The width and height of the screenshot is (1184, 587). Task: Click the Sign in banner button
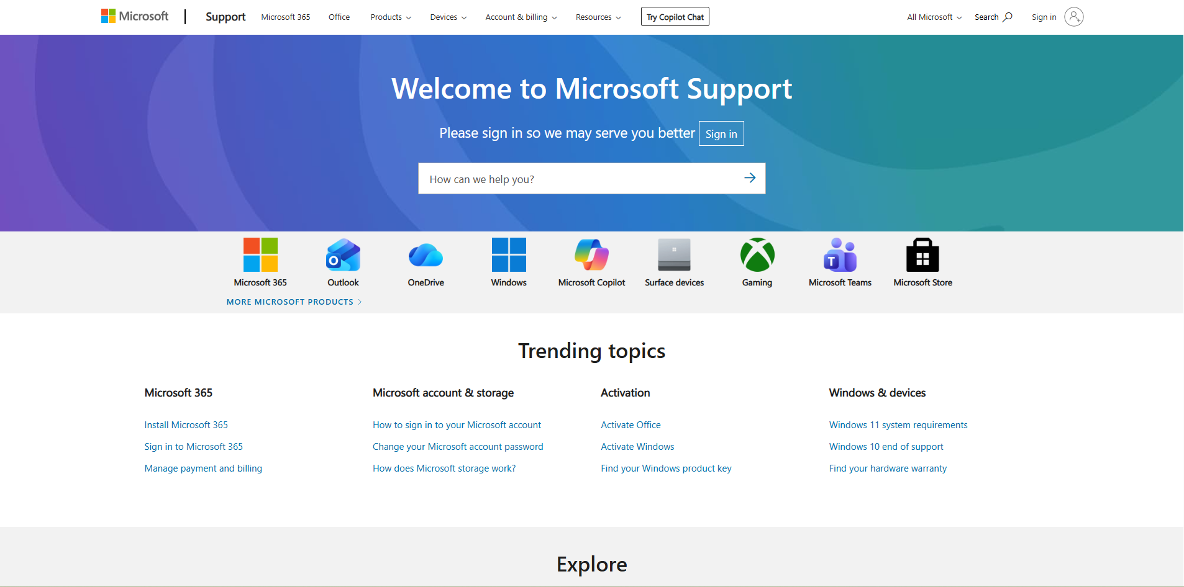pyautogui.click(x=721, y=134)
